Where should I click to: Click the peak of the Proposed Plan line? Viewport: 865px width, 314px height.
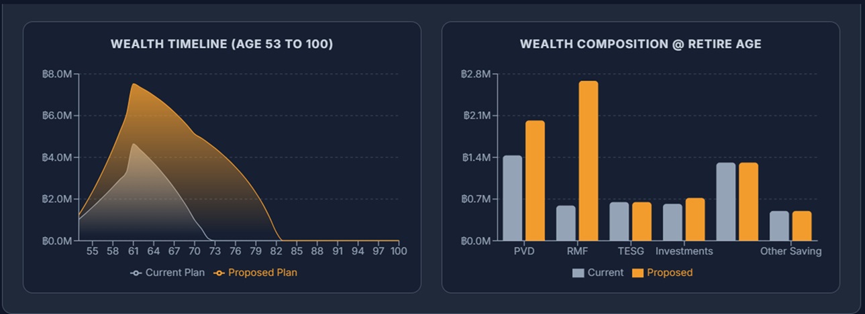[x=134, y=84]
